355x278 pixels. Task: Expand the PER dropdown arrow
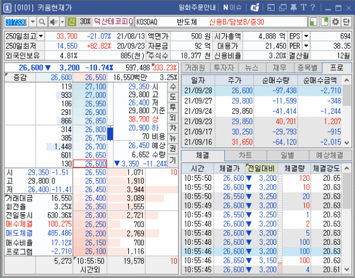coord(306,46)
